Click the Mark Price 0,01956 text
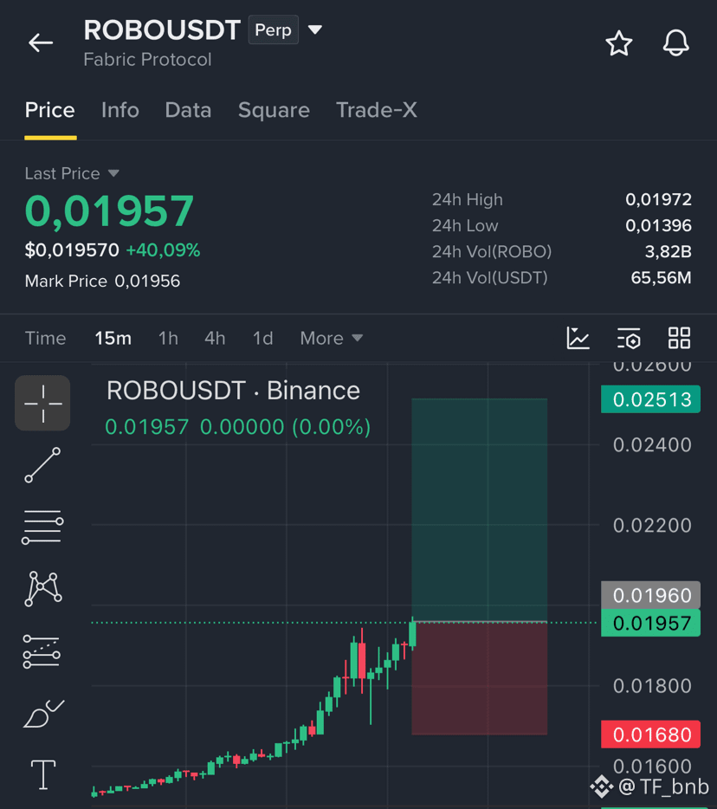 [x=103, y=282]
